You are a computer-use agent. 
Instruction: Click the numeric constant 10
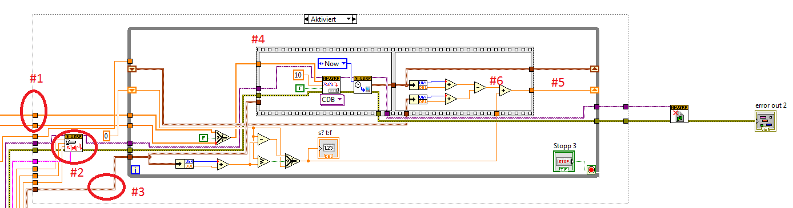click(x=298, y=75)
